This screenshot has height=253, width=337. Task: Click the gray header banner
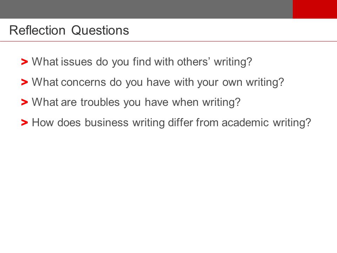[x=146, y=9]
